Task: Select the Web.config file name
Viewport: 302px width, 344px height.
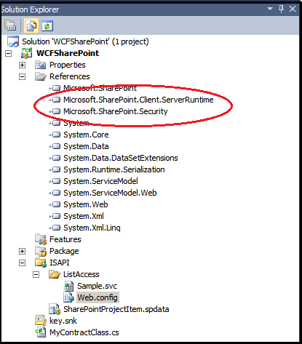Action: (98, 297)
